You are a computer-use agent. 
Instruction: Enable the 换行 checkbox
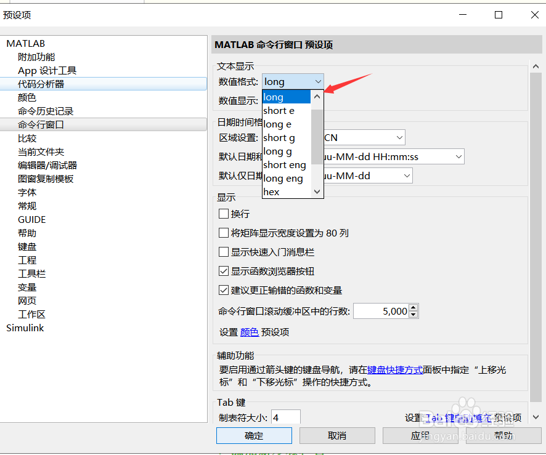click(224, 214)
